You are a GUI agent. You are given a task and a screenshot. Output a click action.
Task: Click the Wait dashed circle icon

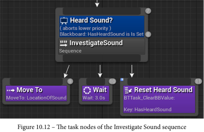coord(87,90)
